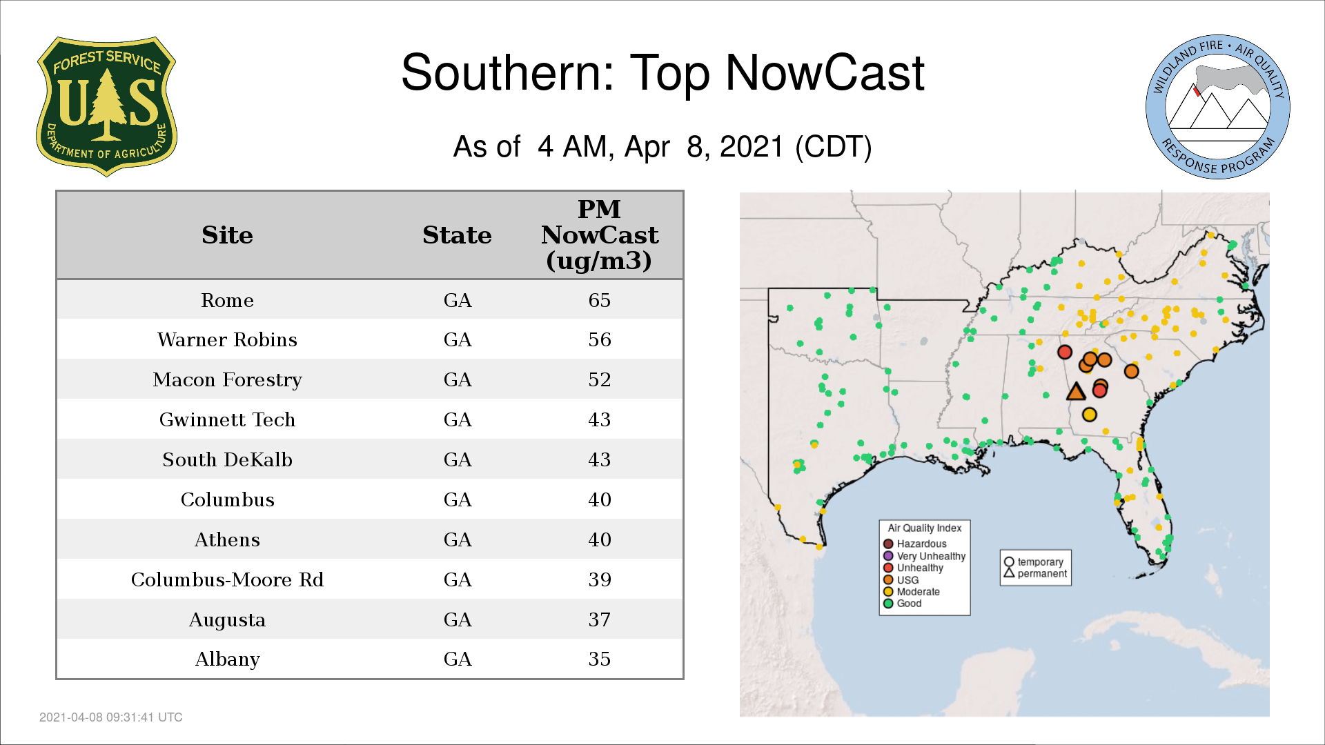Click the PM NowCast column header
This screenshot has height=745, width=1325.
pyautogui.click(x=599, y=235)
